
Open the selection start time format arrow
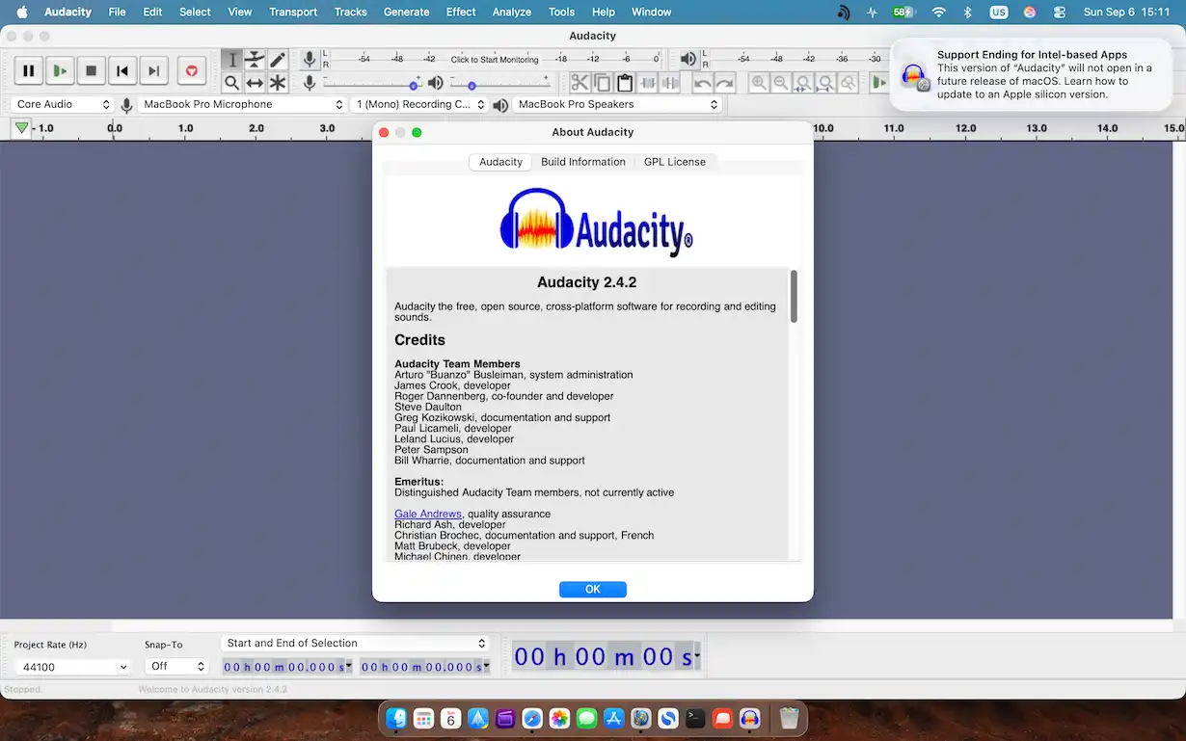[x=349, y=667]
